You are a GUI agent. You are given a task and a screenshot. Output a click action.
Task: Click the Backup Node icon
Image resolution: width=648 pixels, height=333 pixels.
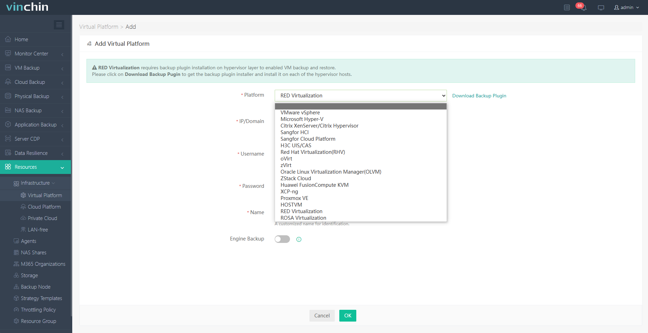(x=16, y=287)
